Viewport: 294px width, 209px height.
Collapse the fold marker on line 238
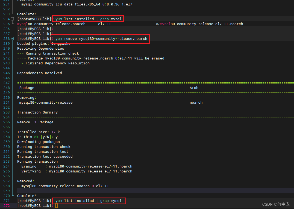(x=12, y=38)
